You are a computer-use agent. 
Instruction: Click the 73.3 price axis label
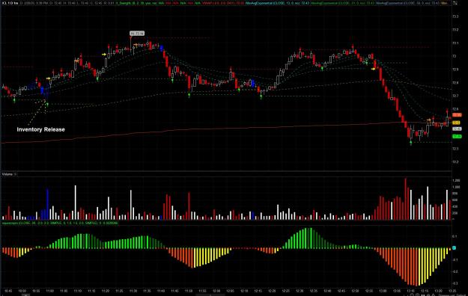[455, 16]
